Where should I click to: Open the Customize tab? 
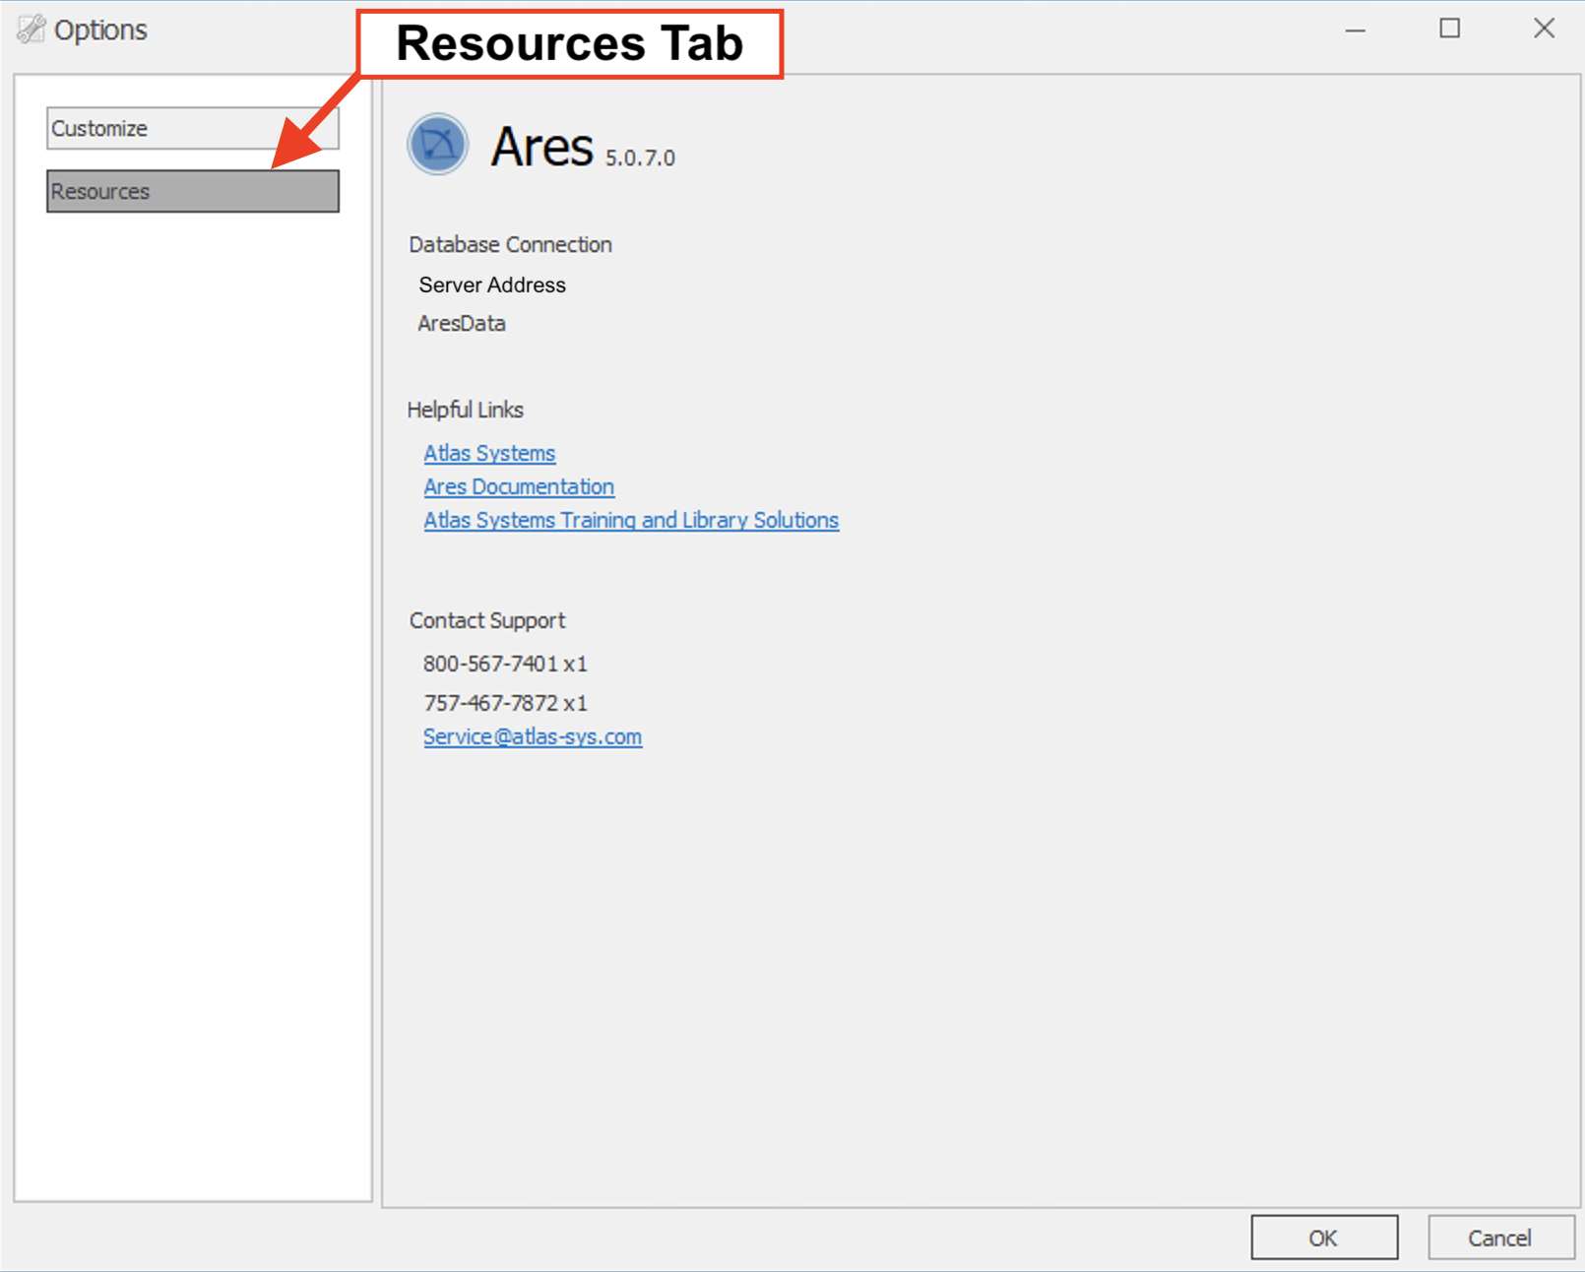[193, 128]
